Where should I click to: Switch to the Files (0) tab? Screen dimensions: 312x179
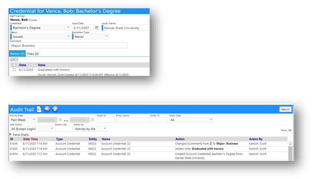coord(33,54)
